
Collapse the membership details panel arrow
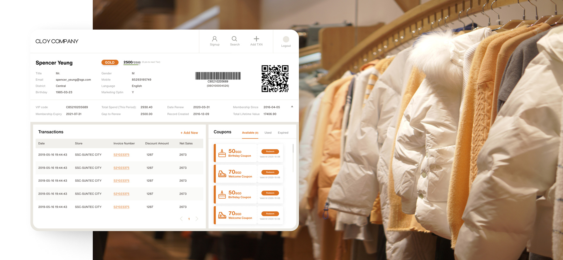(x=292, y=107)
